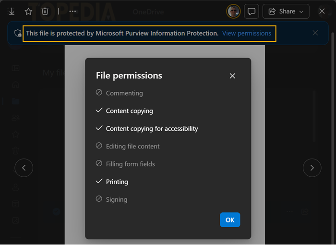Viewport: 336px width, 245px height.
Task: Click the shield lock protection icon
Action: pos(18,33)
